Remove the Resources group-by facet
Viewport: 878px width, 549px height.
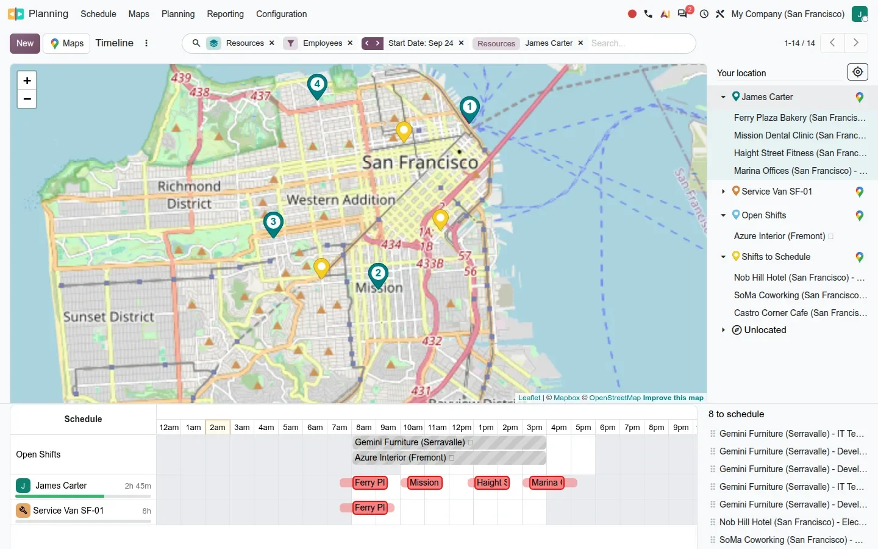pos(272,43)
